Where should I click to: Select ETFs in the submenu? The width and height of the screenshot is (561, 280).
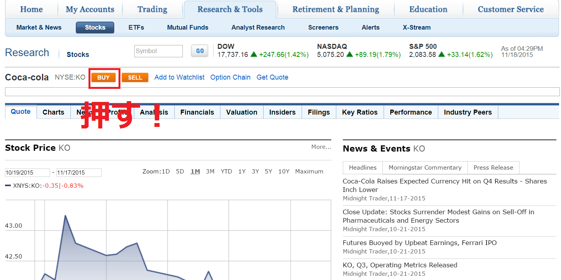(136, 28)
